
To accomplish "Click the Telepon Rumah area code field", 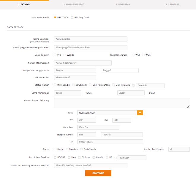I will coord(87,135).
